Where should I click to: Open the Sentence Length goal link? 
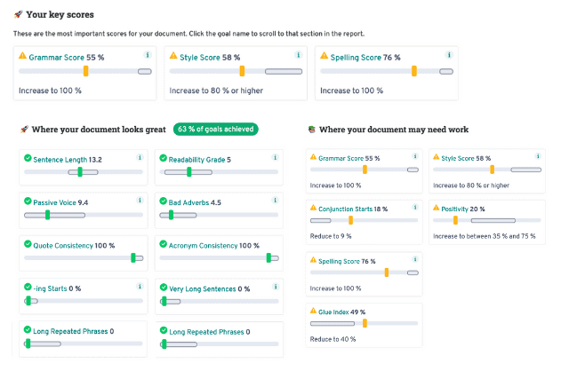click(60, 160)
